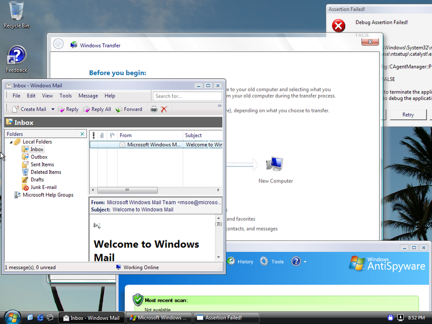Image resolution: width=432 pixels, height=324 pixels.
Task: Open History in Windows AntiSpyware
Action: coord(240,261)
